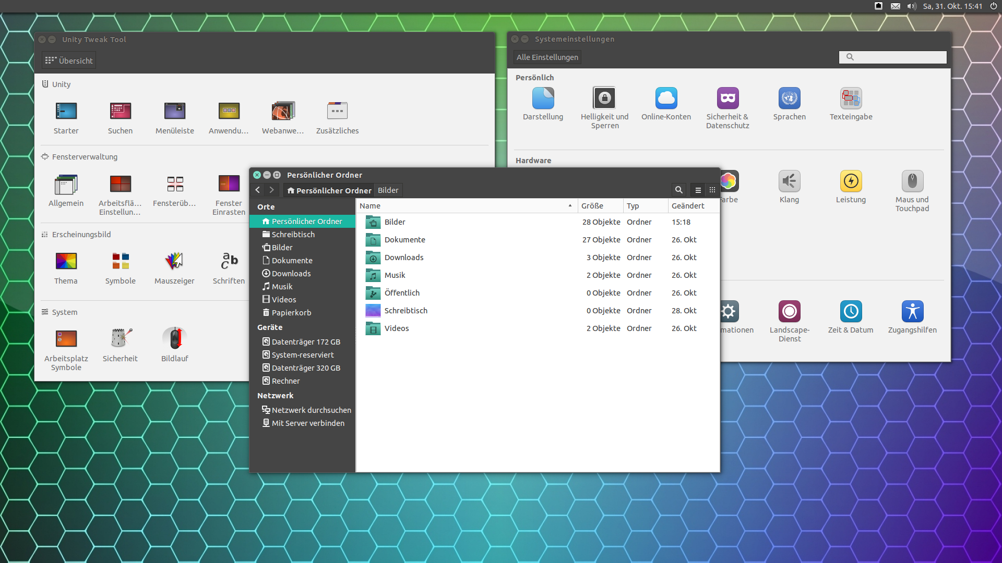Sort files by Geändert column
The height and width of the screenshot is (563, 1002).
688,206
